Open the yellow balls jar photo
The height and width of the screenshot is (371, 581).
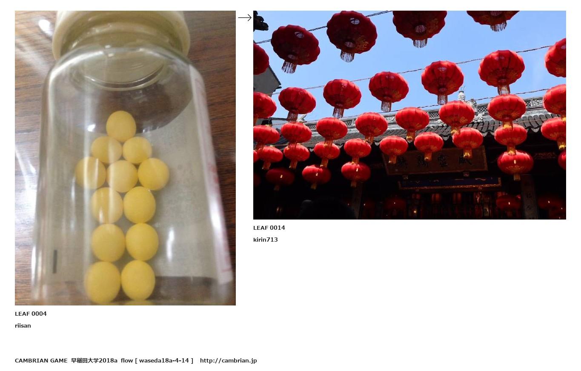125,158
